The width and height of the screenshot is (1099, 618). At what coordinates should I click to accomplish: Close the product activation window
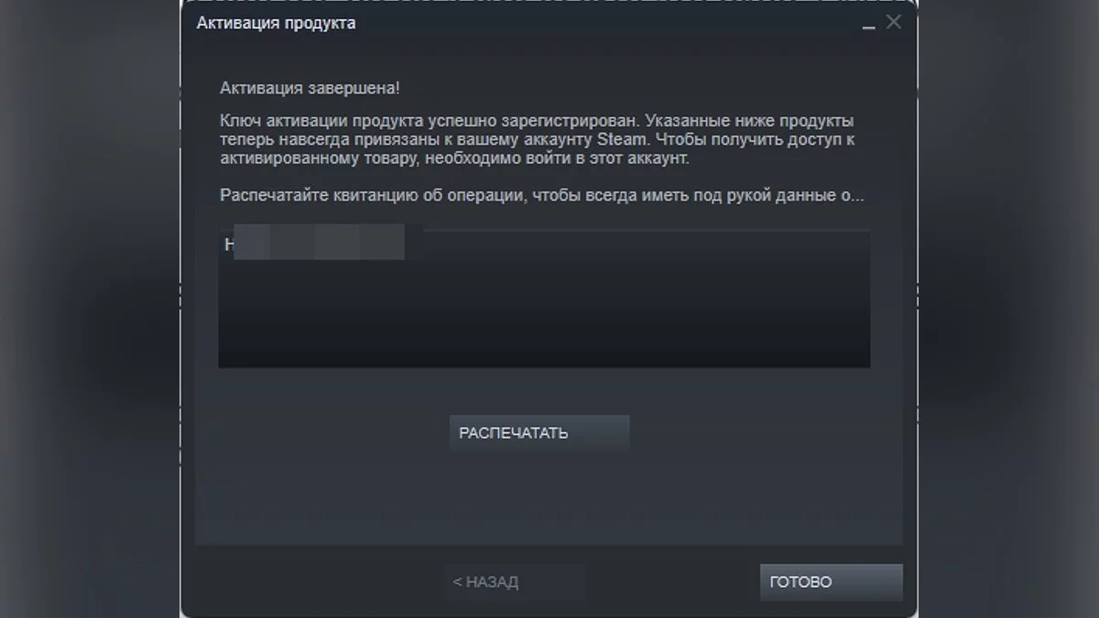coord(894,22)
